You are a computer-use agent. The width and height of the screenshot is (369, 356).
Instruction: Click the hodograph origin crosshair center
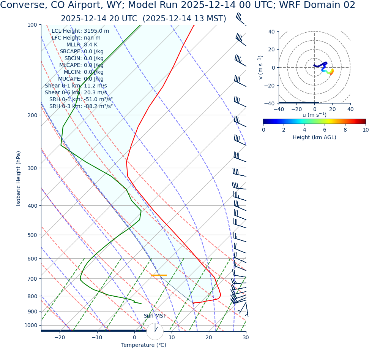click(x=314, y=67)
